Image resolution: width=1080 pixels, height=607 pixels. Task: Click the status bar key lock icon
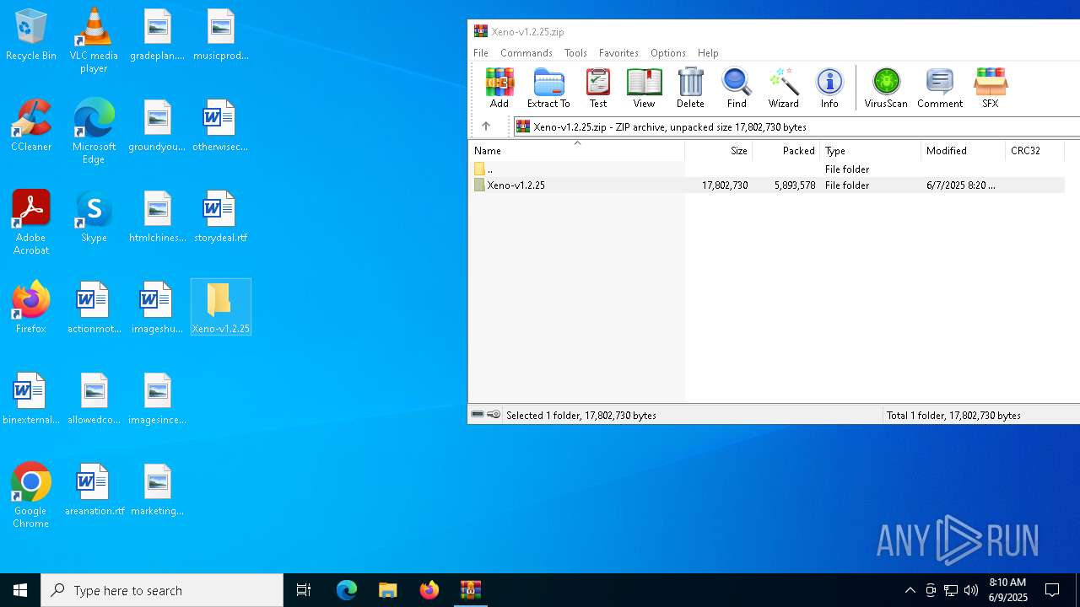coord(494,415)
